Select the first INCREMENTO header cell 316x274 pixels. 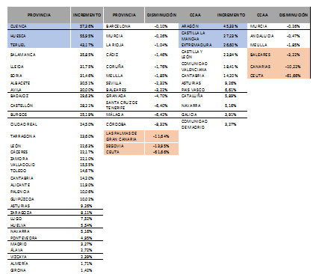coord(87,15)
